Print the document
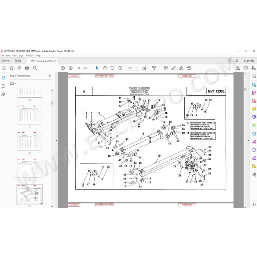The image size is (257, 257). pyautogui.click(x=27, y=68)
